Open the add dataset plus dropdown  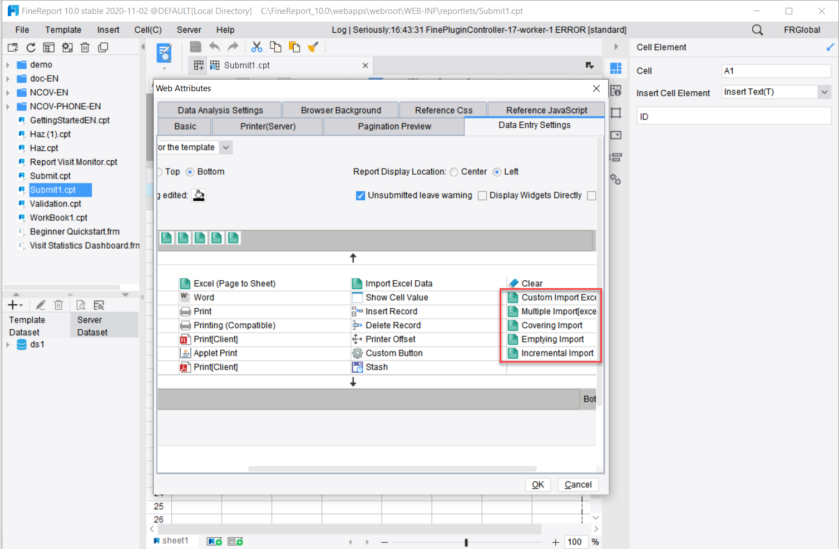pyautogui.click(x=15, y=305)
